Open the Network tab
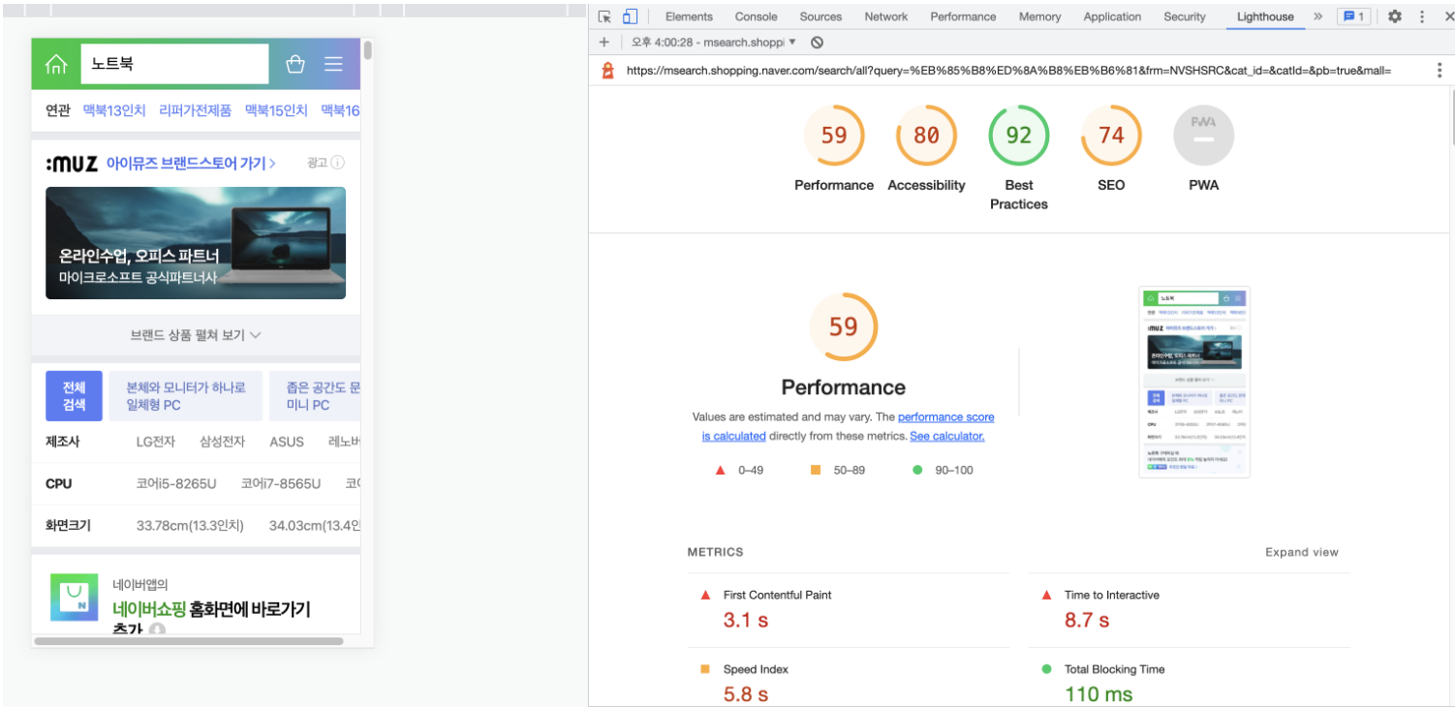 pyautogui.click(x=886, y=16)
